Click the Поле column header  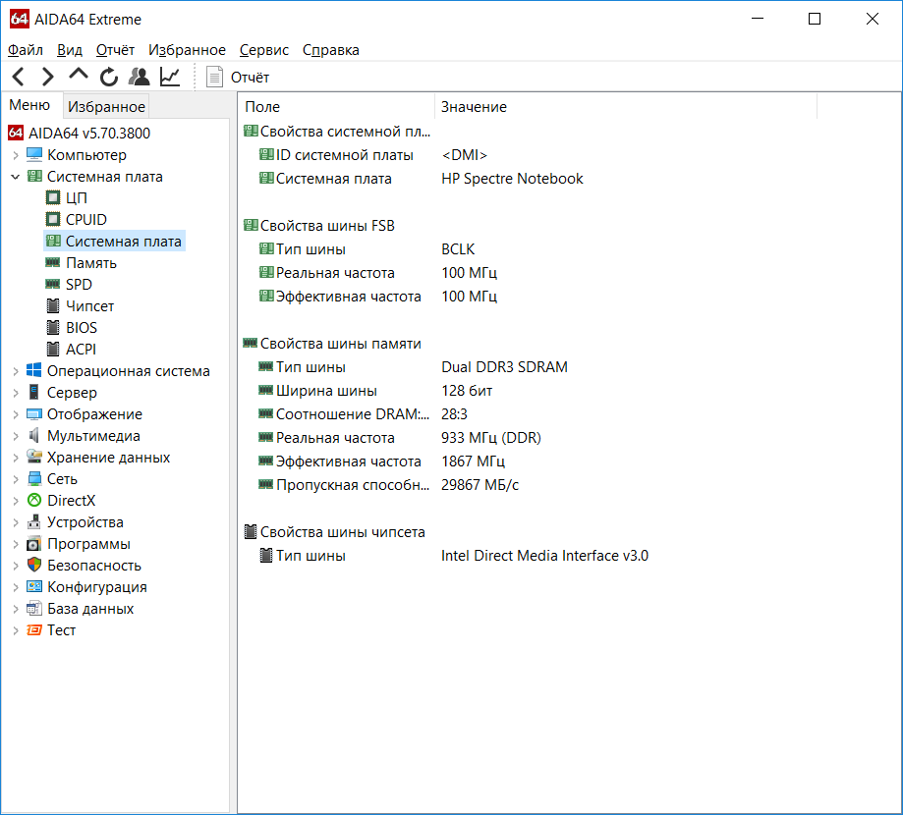tap(336, 106)
